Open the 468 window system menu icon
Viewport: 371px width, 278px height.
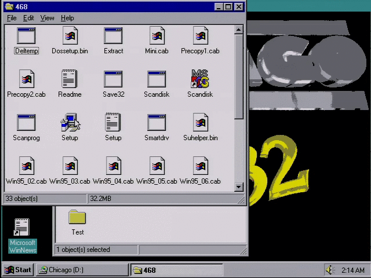pos(9,6)
